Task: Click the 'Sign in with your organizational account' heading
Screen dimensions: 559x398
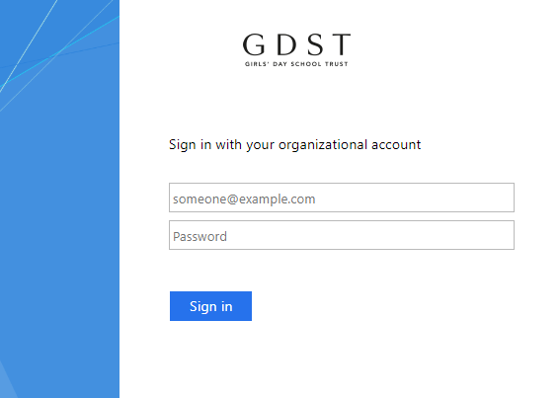Action: click(x=295, y=145)
